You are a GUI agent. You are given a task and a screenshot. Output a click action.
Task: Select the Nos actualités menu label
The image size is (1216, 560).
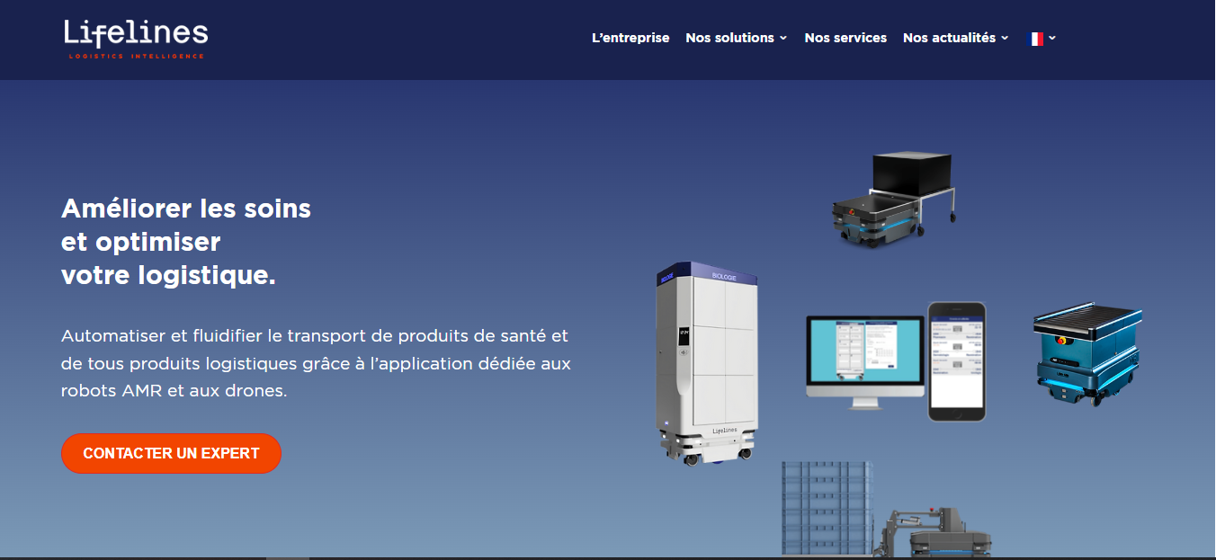pyautogui.click(x=949, y=38)
